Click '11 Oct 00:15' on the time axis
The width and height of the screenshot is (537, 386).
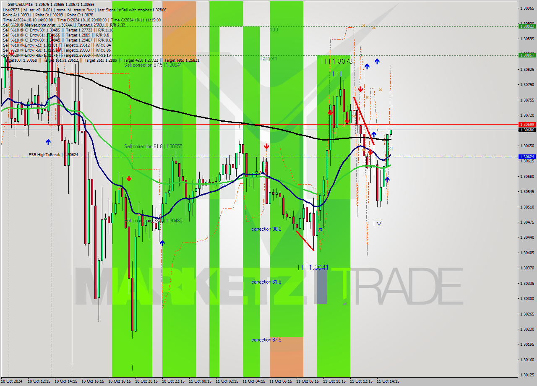click(x=200, y=381)
